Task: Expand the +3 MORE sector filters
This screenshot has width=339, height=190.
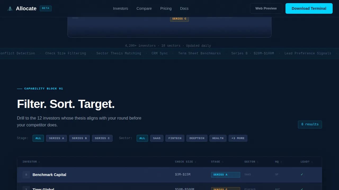Action: click(238, 138)
